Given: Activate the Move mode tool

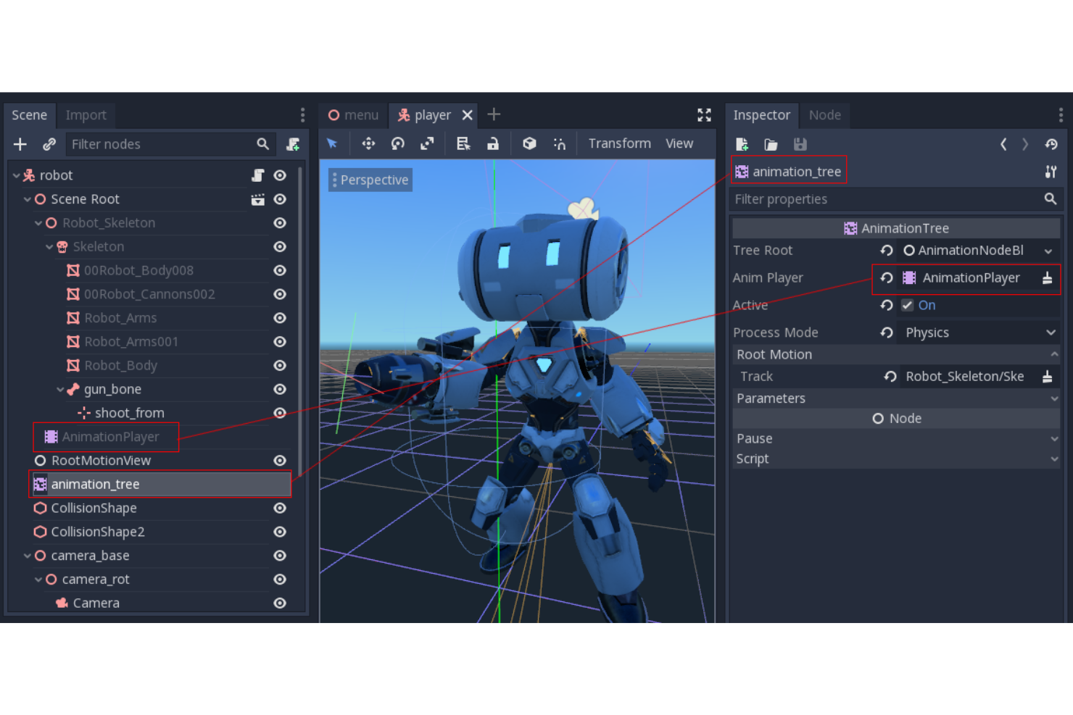Looking at the screenshot, I should coord(368,143).
